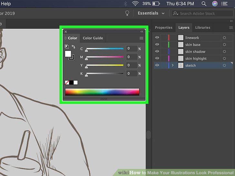
Task: Select the skin base layer name
Action: click(x=193, y=45)
